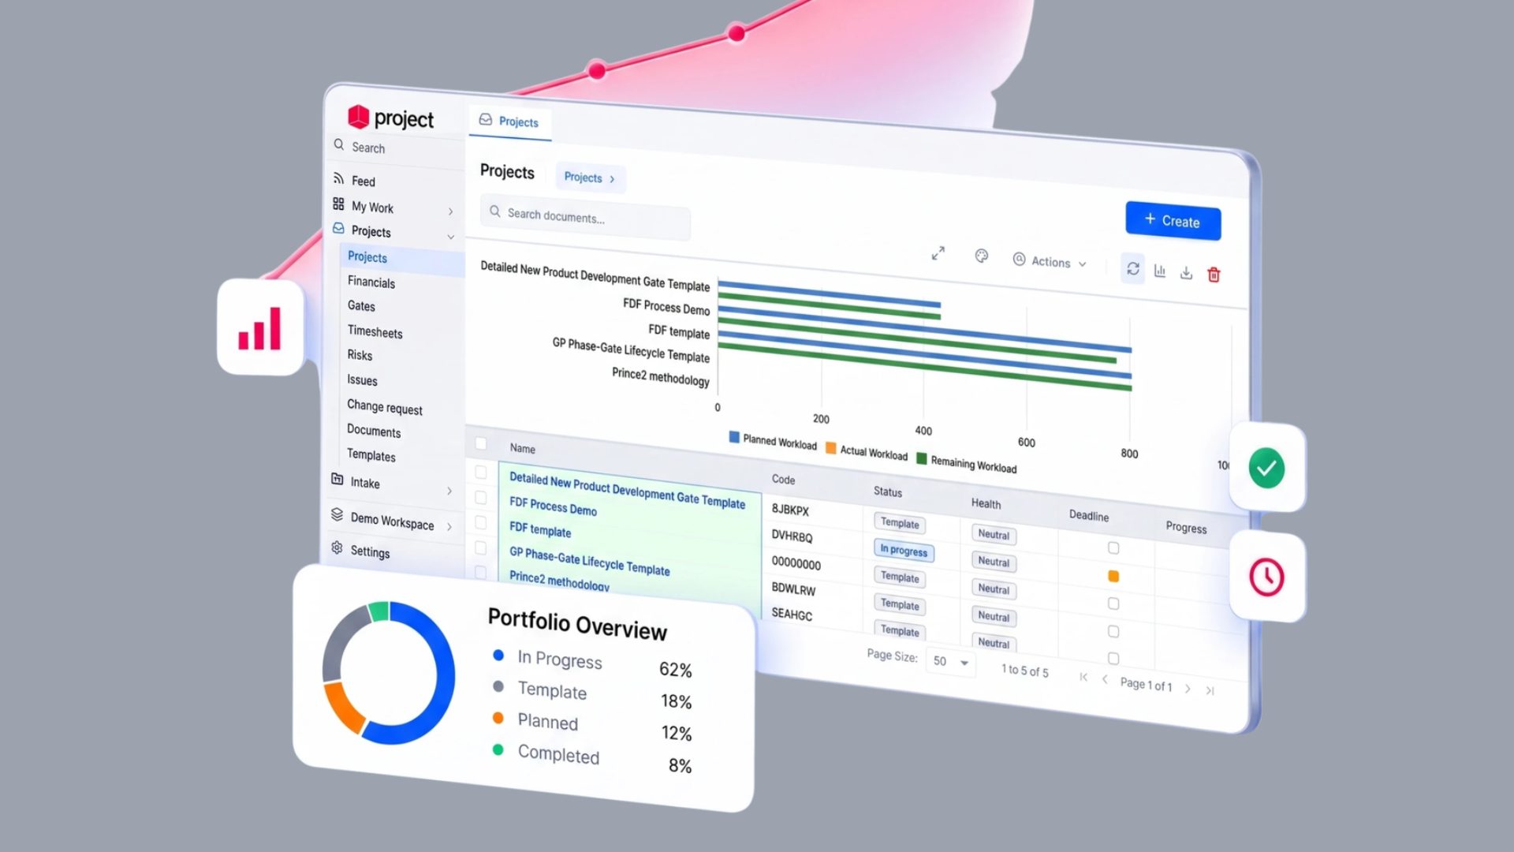Select Gates in the sidebar
1514x852 pixels.
(361, 305)
